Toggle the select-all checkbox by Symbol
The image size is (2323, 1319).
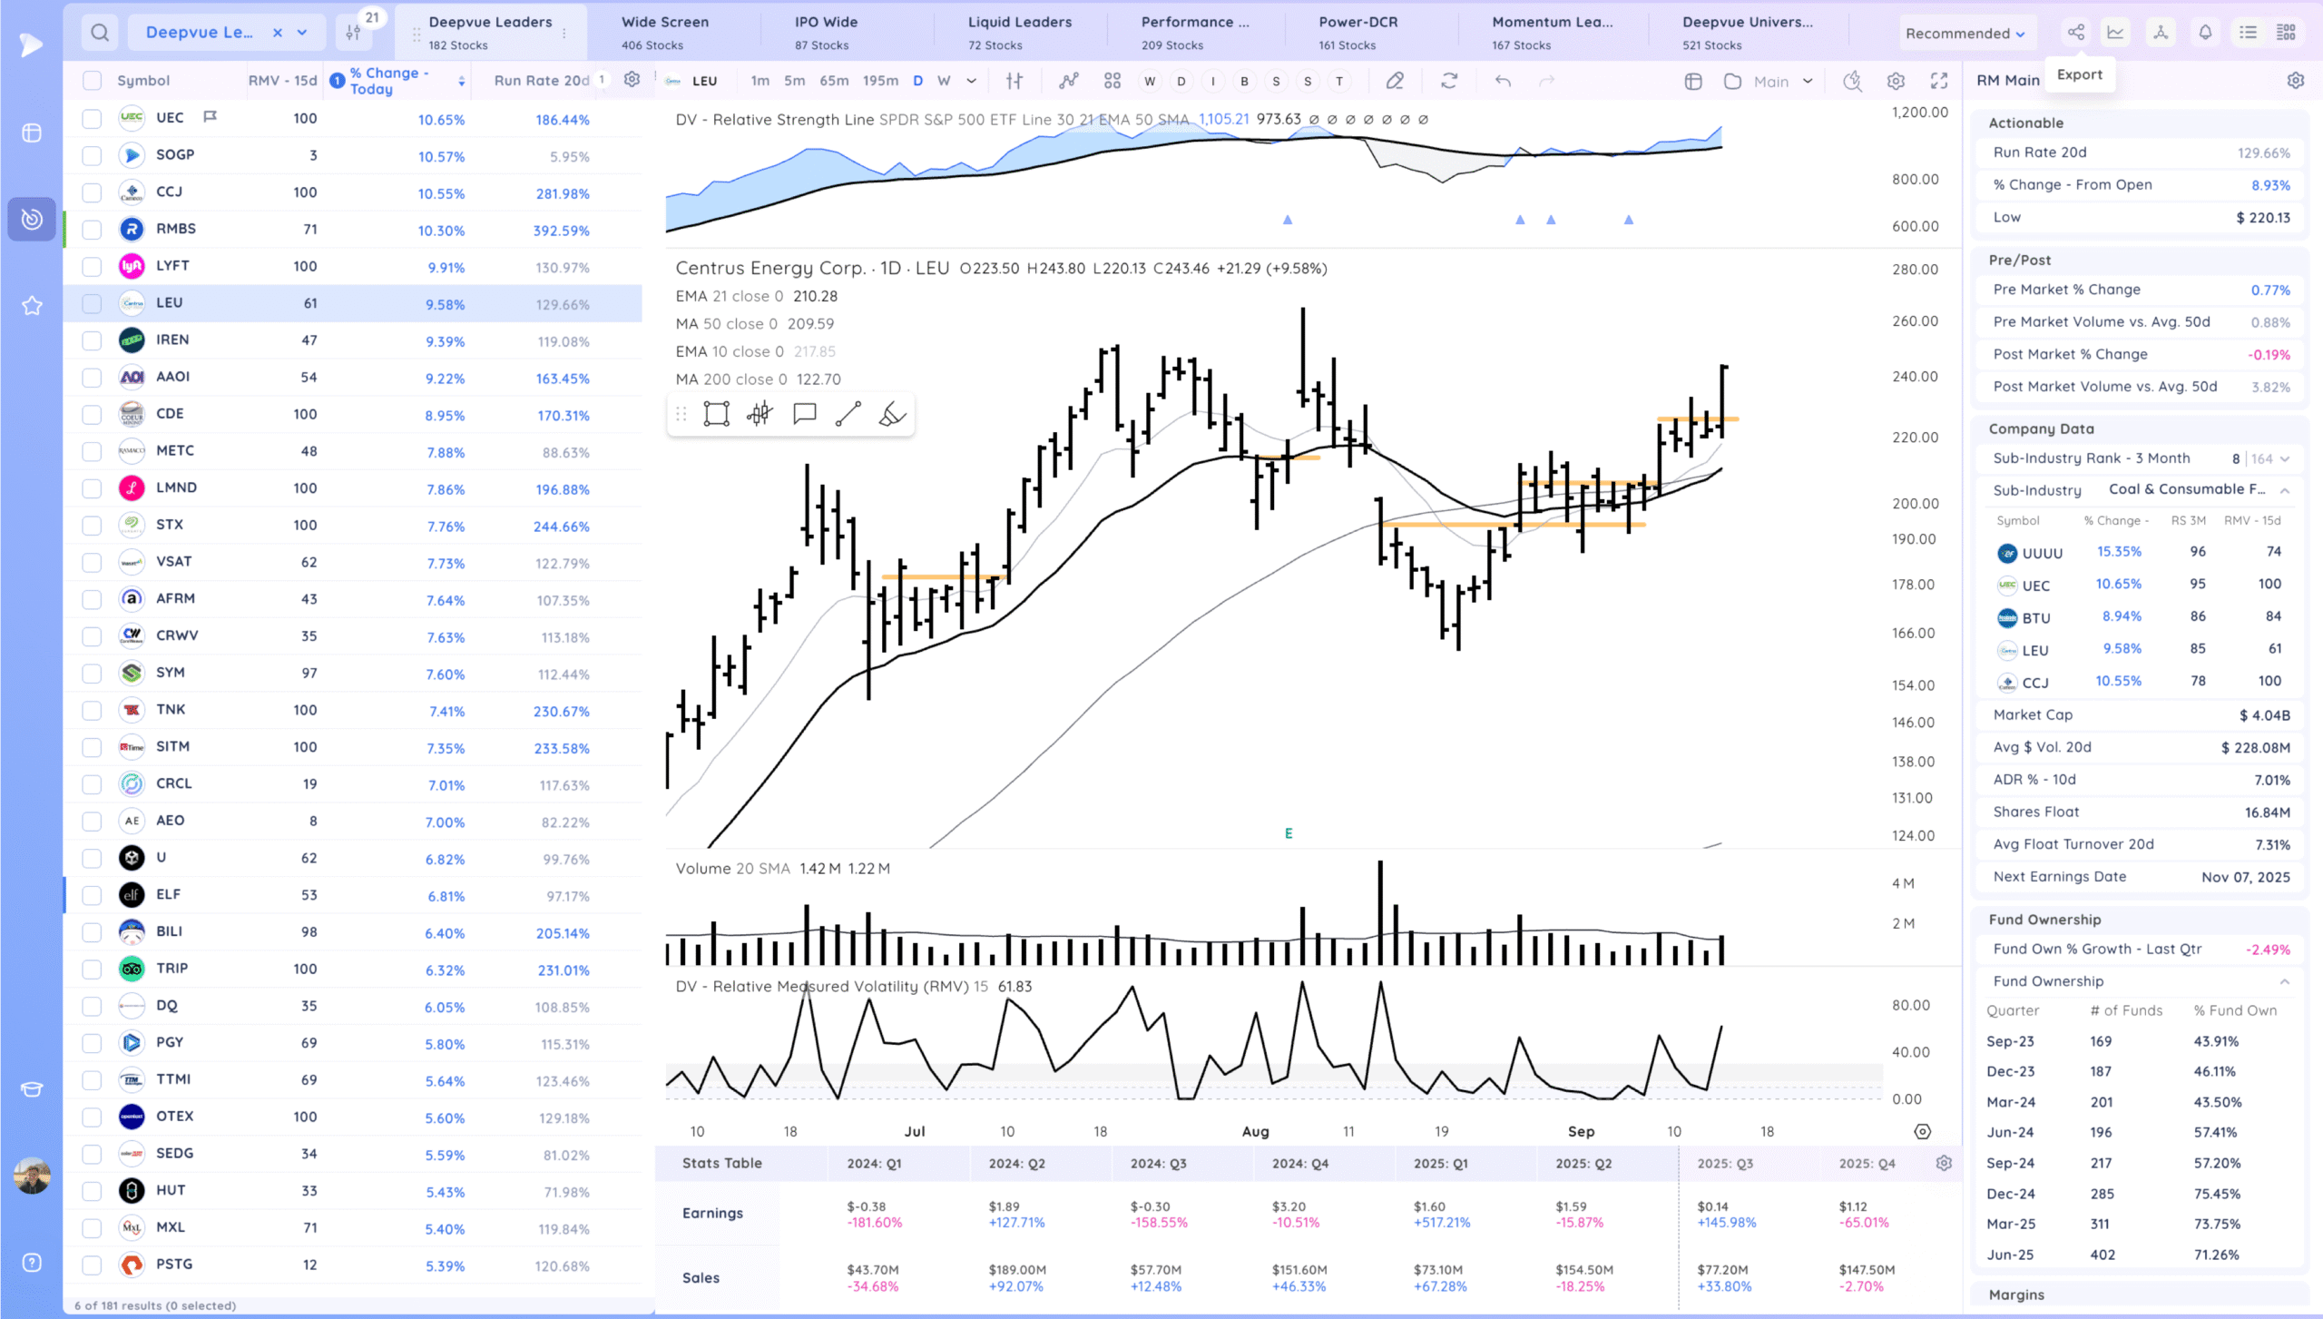click(x=92, y=81)
